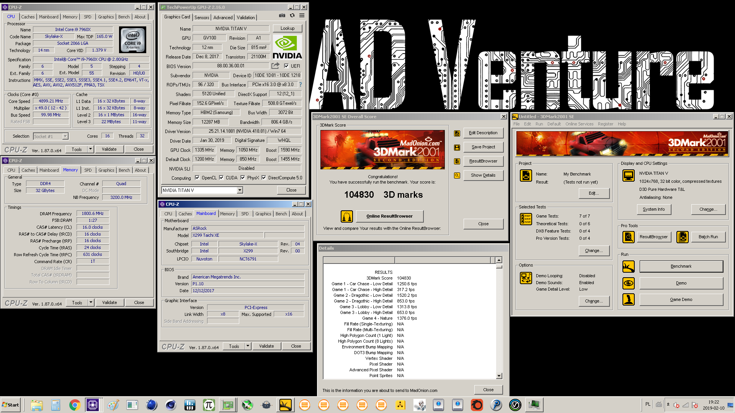Click the Benchmark button in 3DMark2001
The image size is (735, 413).
click(681, 266)
